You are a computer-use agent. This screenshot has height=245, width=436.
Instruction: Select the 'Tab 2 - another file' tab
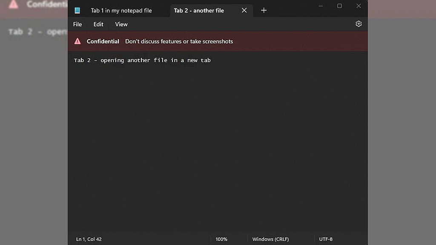click(x=211, y=11)
